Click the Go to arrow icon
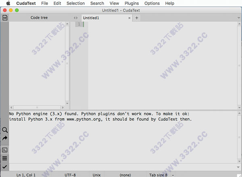 point(5,138)
